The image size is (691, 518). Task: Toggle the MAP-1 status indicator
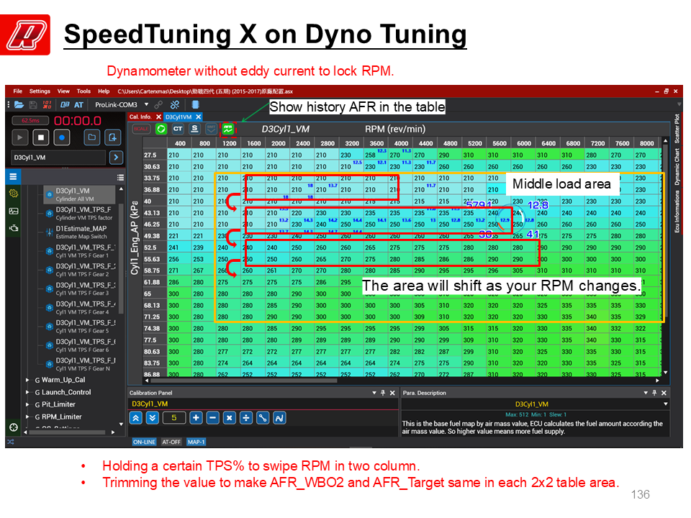(x=196, y=442)
